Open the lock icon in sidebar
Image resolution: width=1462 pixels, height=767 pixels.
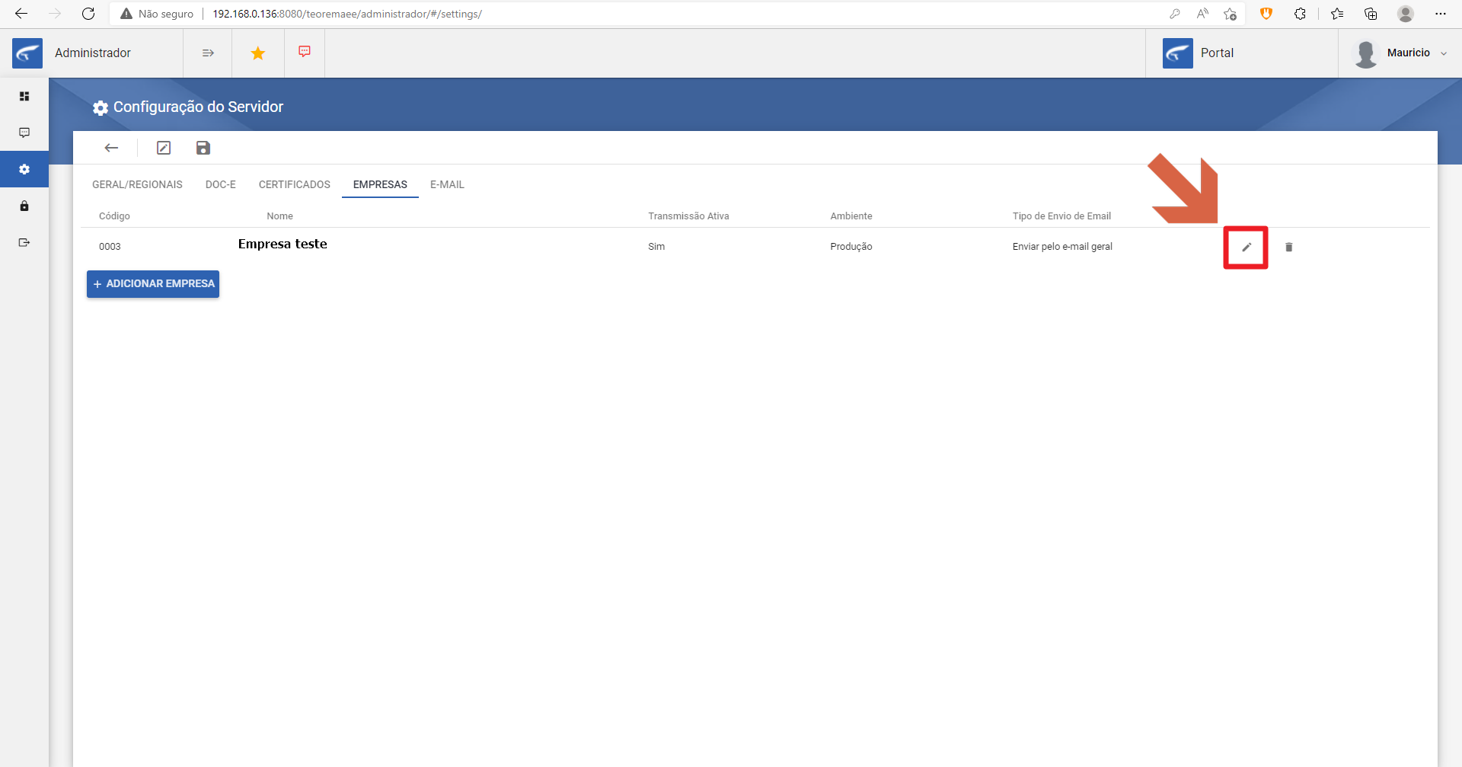pos(24,206)
